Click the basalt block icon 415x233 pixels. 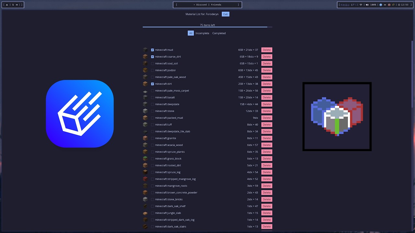tap(145, 97)
